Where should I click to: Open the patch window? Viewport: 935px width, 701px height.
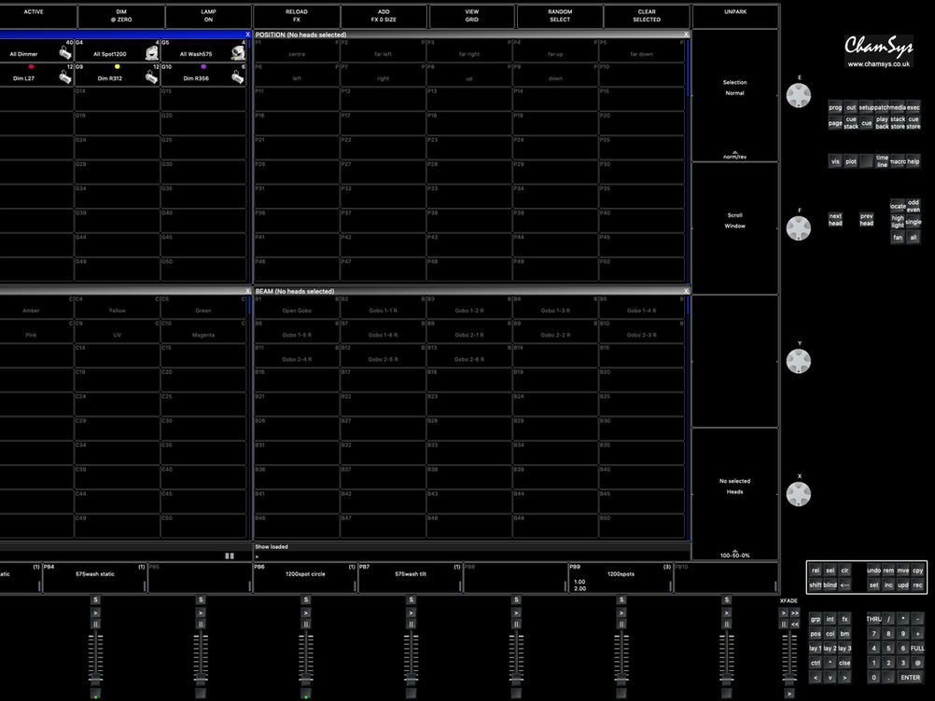click(x=882, y=108)
